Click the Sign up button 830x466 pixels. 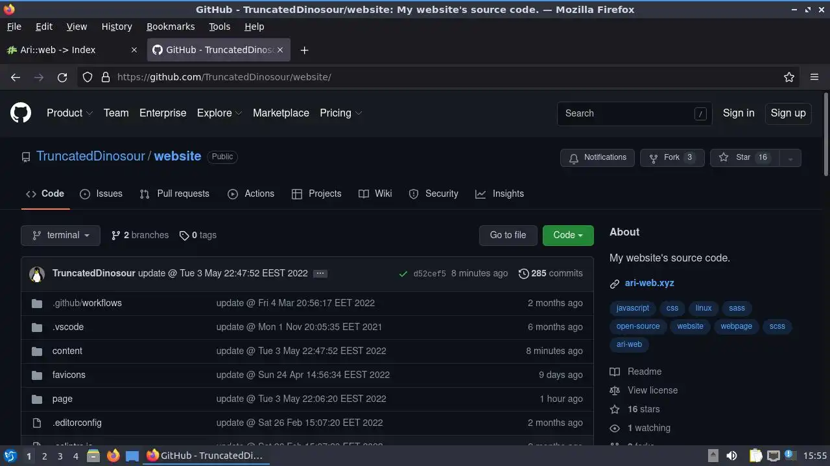tap(788, 113)
